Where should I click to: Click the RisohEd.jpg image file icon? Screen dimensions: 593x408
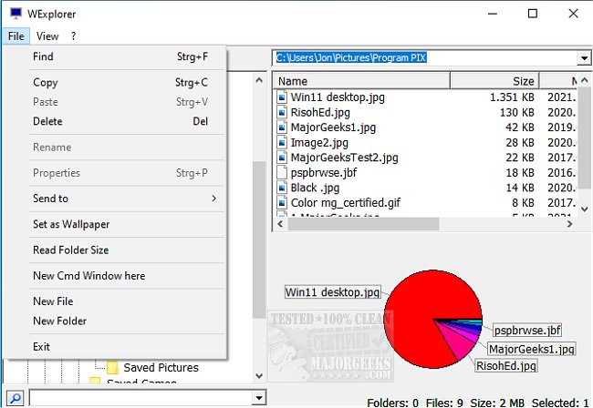[283, 112]
